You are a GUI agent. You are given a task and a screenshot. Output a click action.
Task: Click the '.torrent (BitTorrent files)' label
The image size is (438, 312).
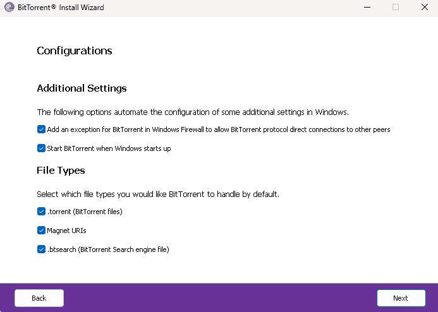click(85, 212)
